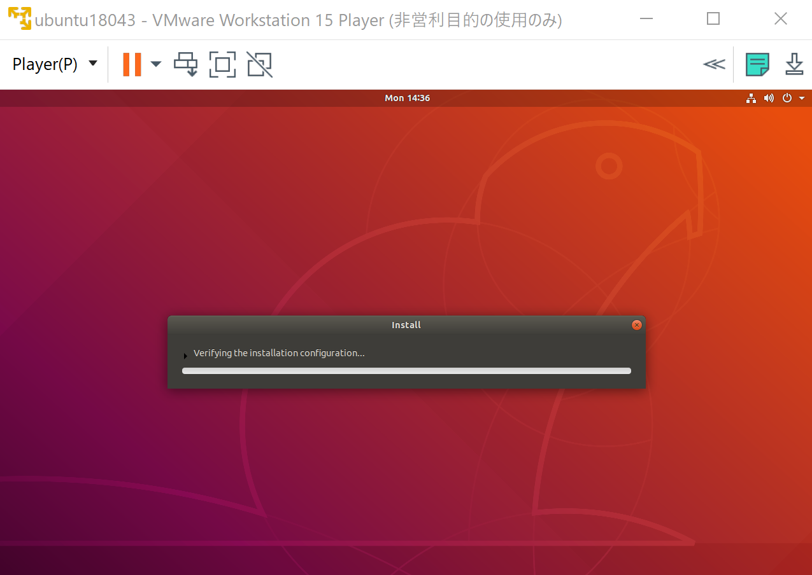The width and height of the screenshot is (812, 575).
Task: Pause the virtual machine with orange pause icon
Action: pyautogui.click(x=132, y=64)
